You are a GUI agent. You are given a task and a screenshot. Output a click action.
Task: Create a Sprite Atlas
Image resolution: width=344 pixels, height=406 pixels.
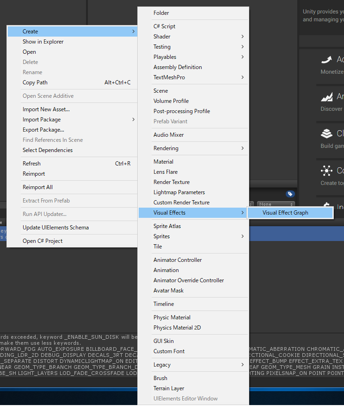click(x=193, y=226)
